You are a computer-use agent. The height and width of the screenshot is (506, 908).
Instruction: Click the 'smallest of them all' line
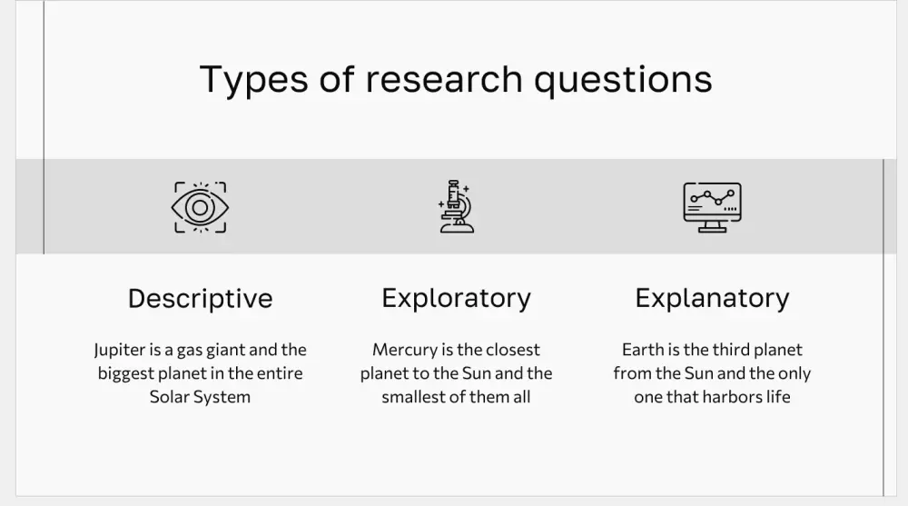click(456, 397)
